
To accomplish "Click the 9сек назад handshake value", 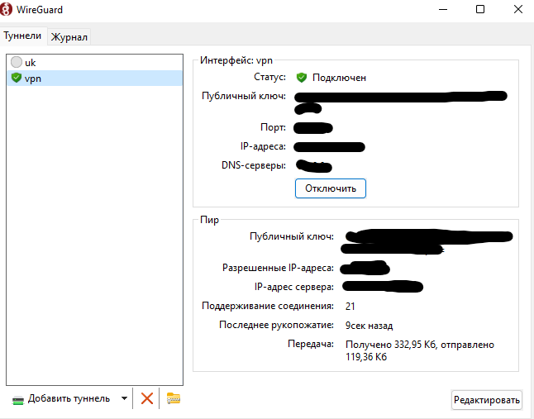I will click(369, 326).
